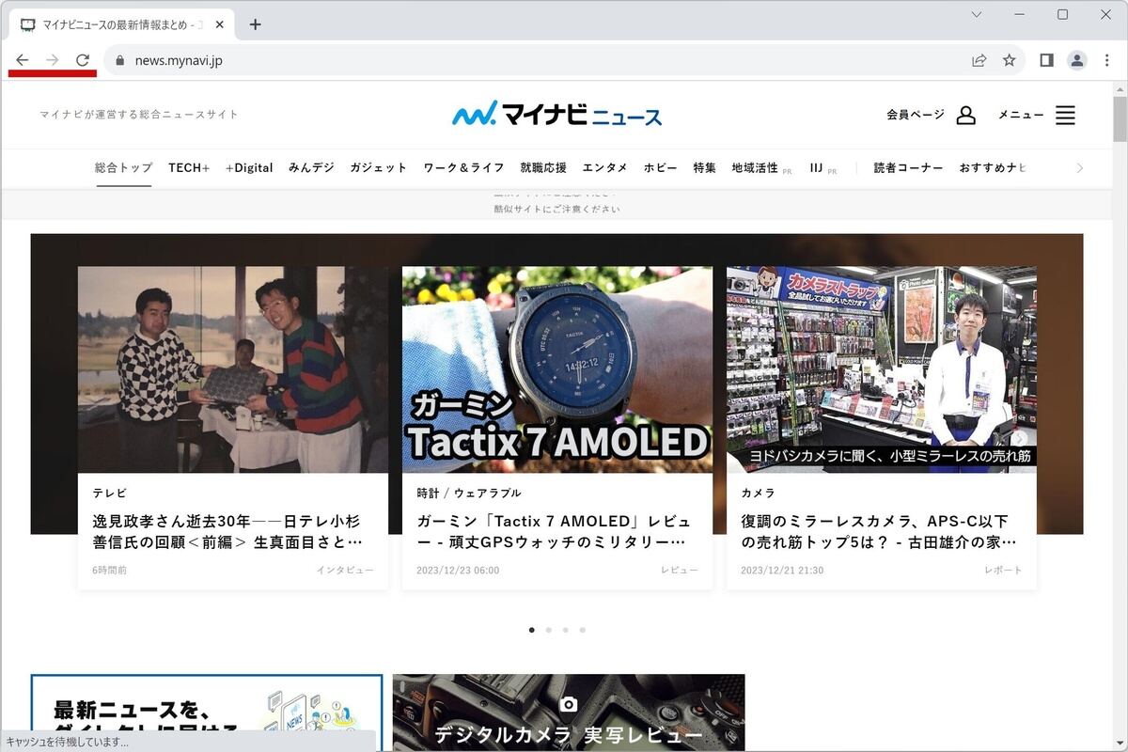Image resolution: width=1128 pixels, height=752 pixels.
Task: Open the デジタルカメラ 実写レビュー banner
Action: pyautogui.click(x=569, y=713)
